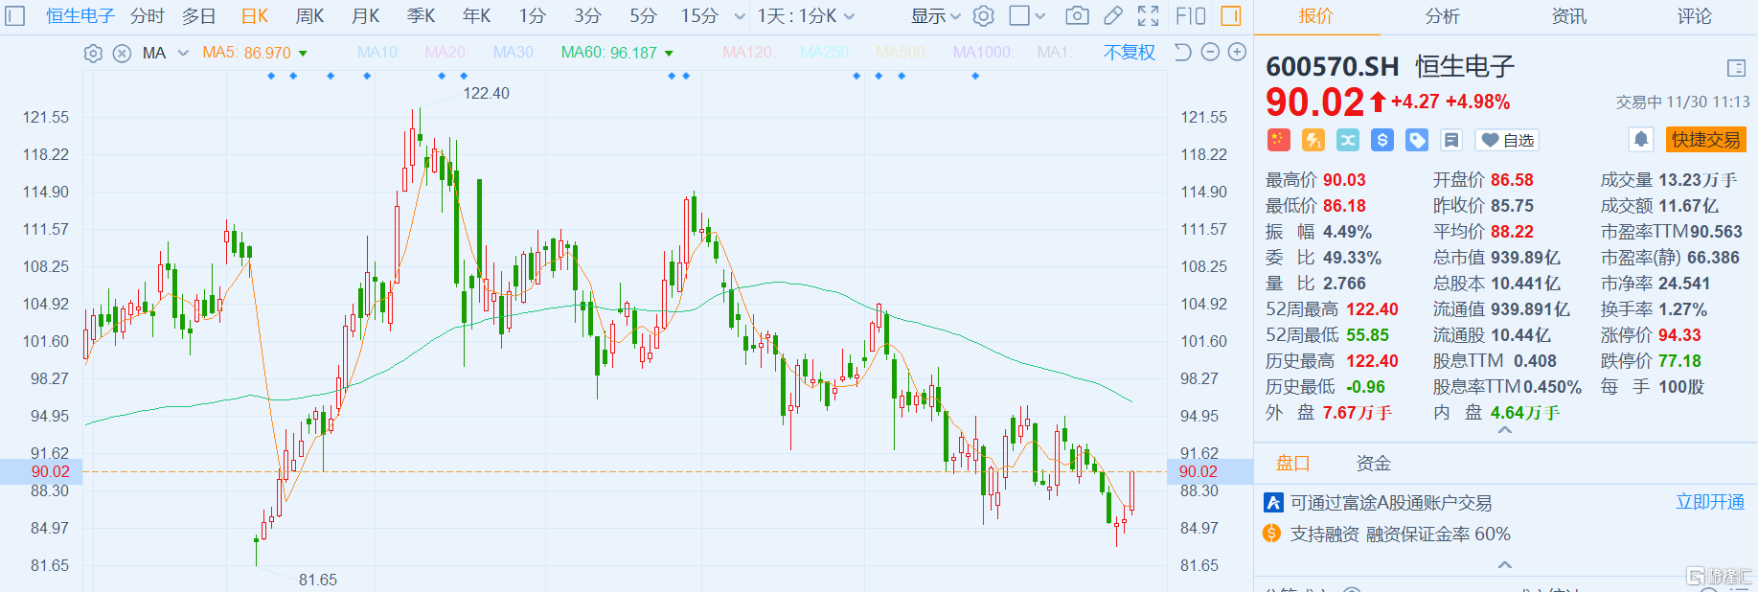Click the 122.40 high price annotation
Screen dimensions: 1758x592
coord(487,93)
